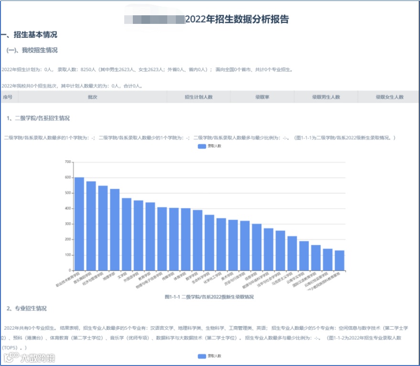Select the 能源与环境科学学院 bar

[269, 249]
